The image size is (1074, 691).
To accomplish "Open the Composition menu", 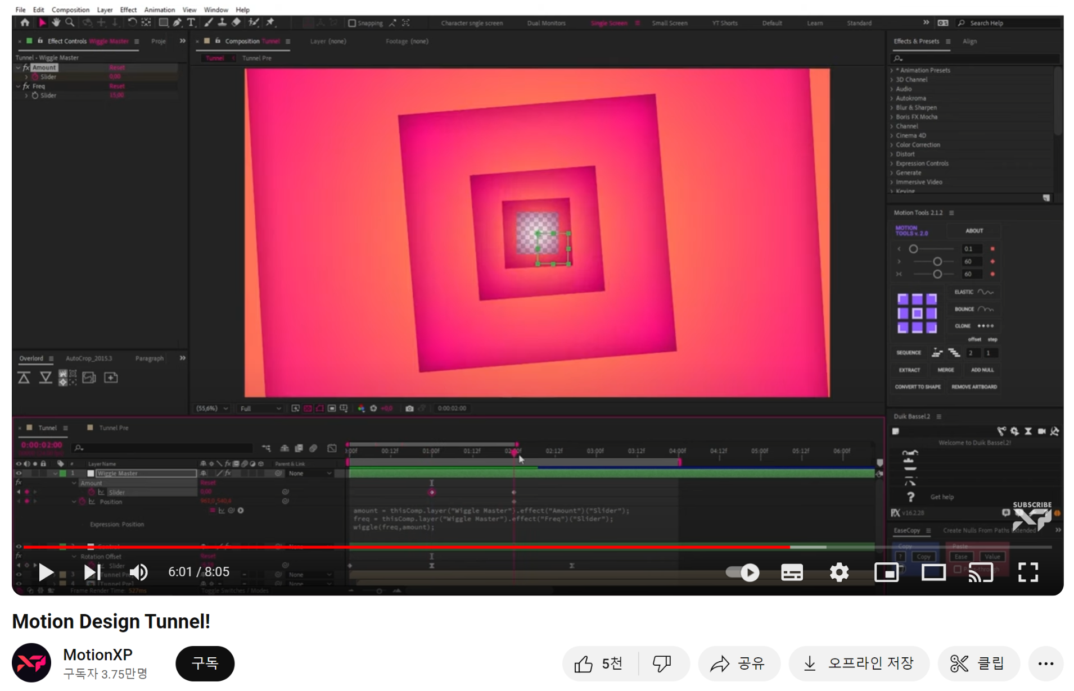I will click(x=70, y=10).
